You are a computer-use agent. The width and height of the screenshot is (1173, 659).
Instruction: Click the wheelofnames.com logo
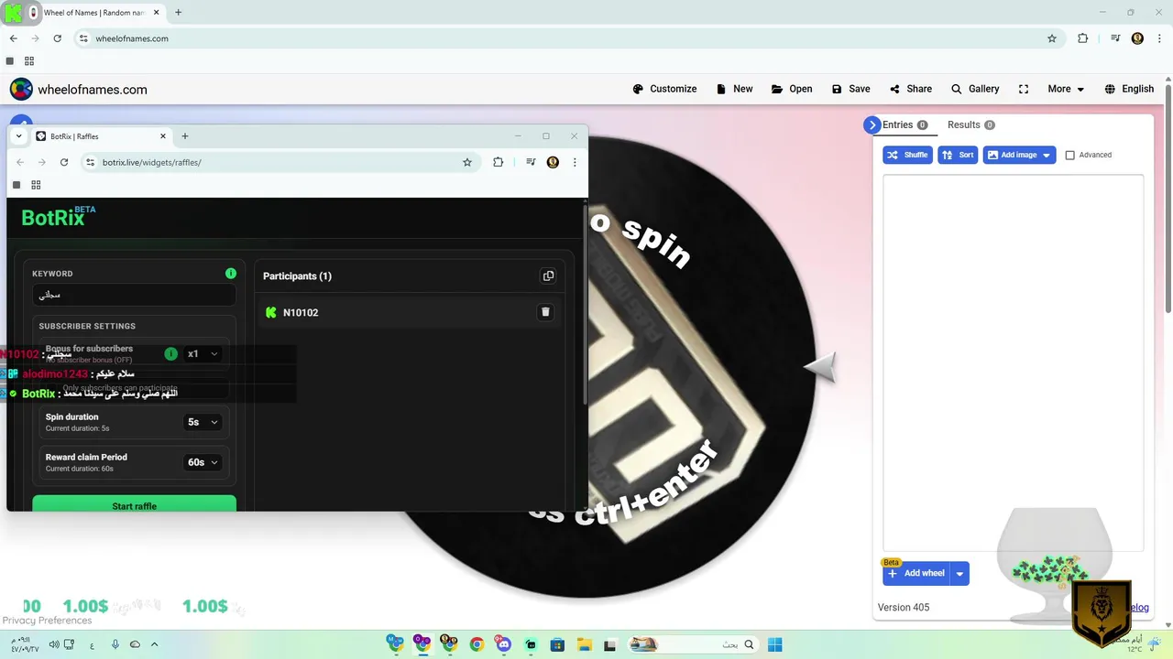[x=78, y=89]
